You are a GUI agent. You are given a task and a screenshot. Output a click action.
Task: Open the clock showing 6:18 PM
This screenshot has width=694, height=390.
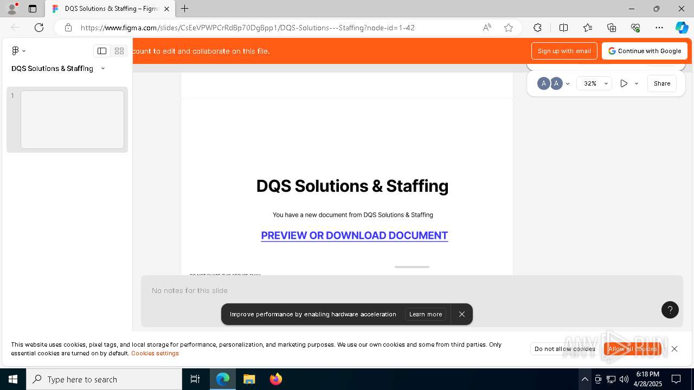tap(648, 379)
